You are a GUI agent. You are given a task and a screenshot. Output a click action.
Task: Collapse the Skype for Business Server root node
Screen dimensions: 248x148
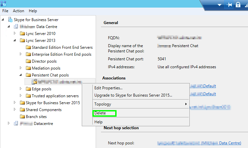[3, 19]
